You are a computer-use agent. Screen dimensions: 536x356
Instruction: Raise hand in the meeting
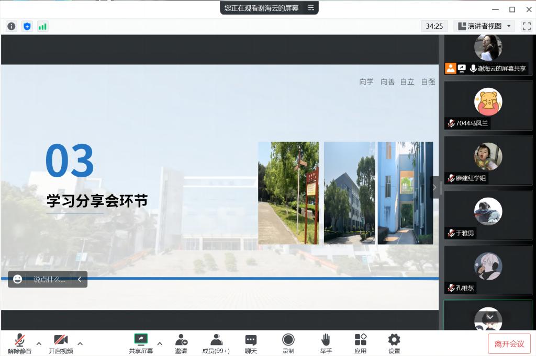pyautogui.click(x=326, y=343)
